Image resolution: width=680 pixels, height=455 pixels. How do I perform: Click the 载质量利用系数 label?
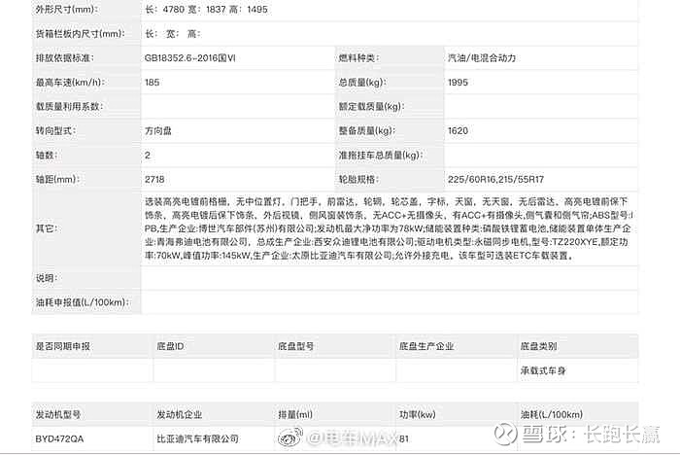pyautogui.click(x=69, y=106)
